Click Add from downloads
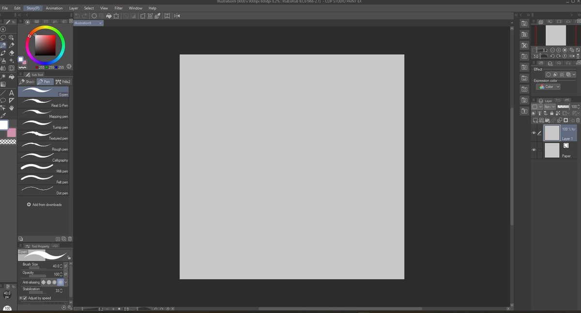Screen dimensions: 581x313 click(x=44, y=204)
